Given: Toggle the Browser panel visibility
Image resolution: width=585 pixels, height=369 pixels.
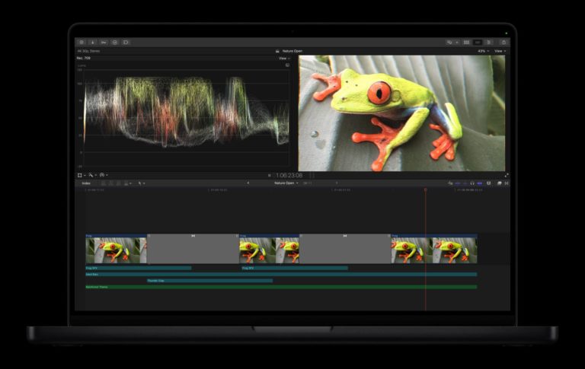Looking at the screenshot, I should (x=466, y=42).
